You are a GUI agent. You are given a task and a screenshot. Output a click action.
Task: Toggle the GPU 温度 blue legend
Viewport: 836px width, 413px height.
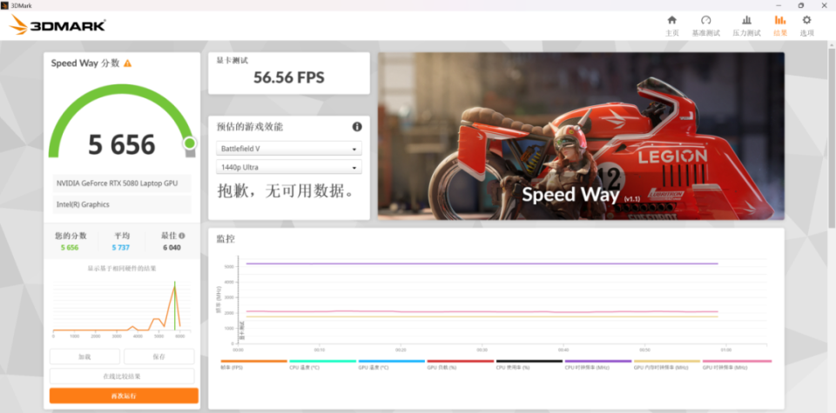[x=391, y=364]
